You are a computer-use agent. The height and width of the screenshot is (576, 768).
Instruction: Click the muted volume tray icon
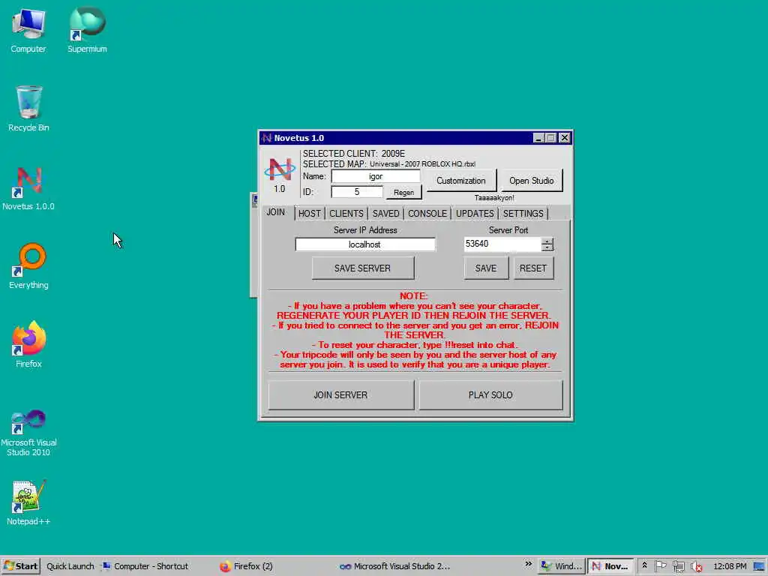696,566
